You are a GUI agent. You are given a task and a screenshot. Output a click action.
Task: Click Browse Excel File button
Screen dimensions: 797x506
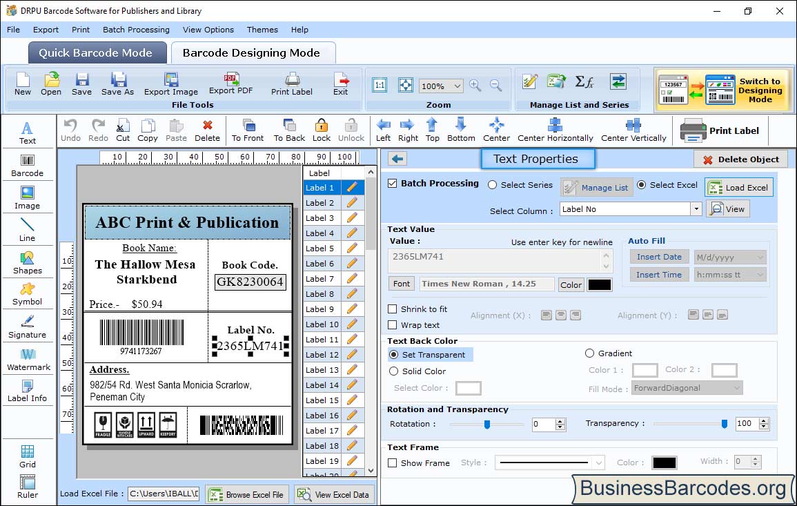[x=248, y=494]
